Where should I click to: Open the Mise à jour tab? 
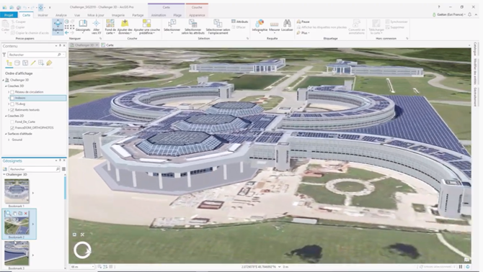coord(95,15)
